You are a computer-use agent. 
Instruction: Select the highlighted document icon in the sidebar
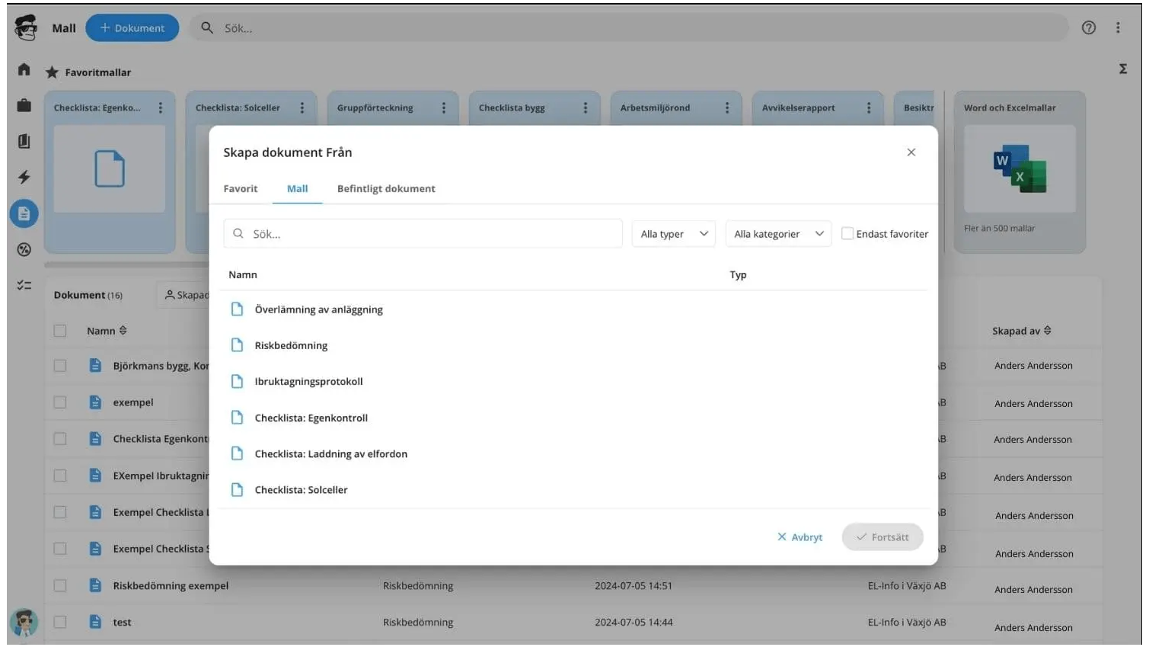point(23,213)
